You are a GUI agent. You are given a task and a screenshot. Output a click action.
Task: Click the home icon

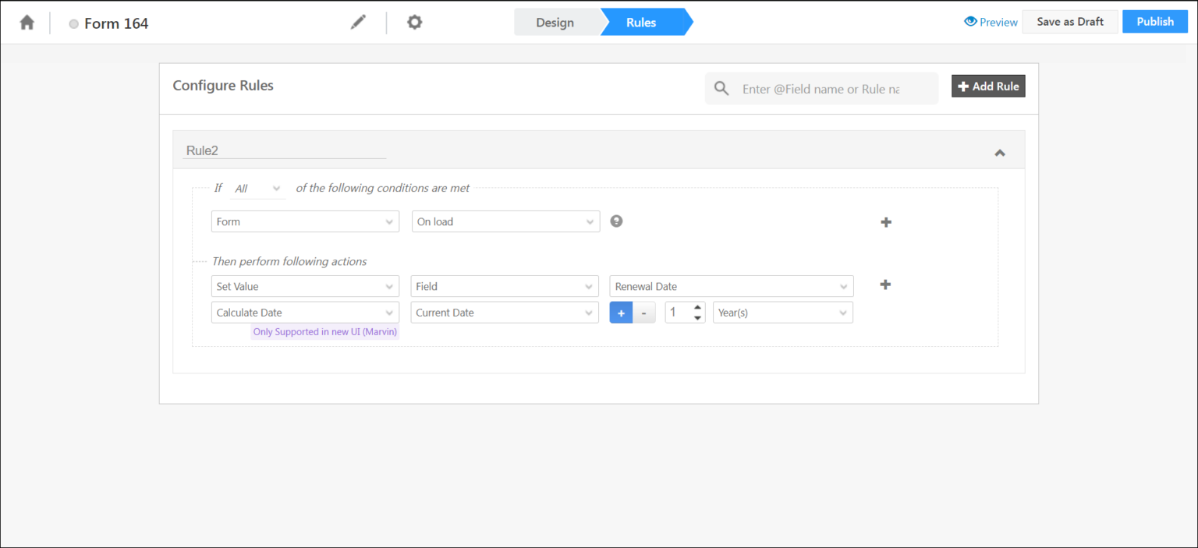28,22
